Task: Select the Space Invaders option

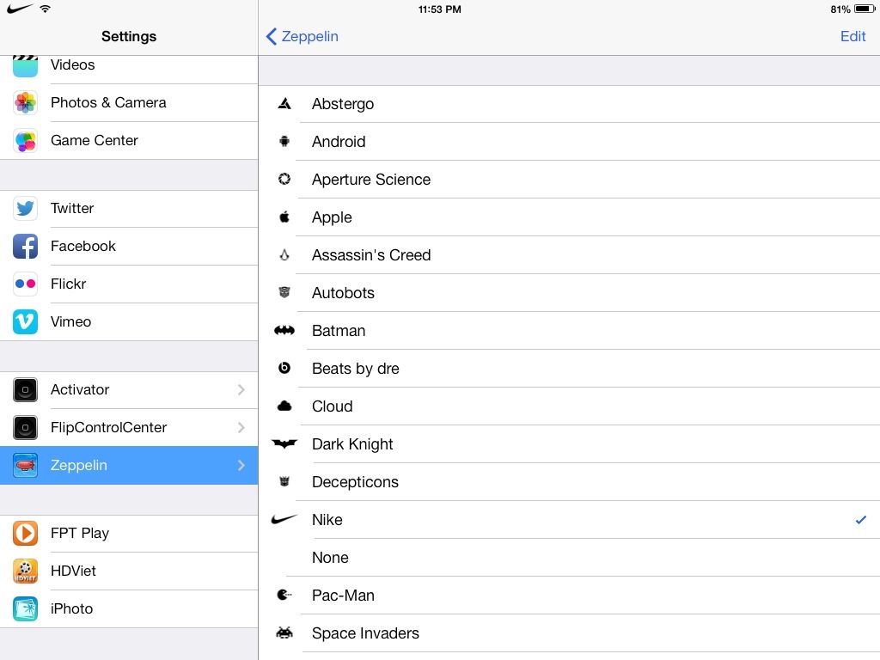Action: pyautogui.click(x=569, y=633)
